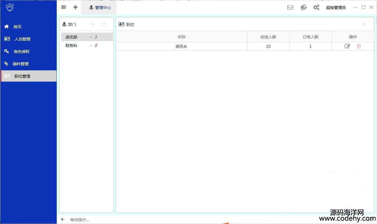Select the 资讯部 department
This screenshot has height=224, width=377.
tap(87, 37)
